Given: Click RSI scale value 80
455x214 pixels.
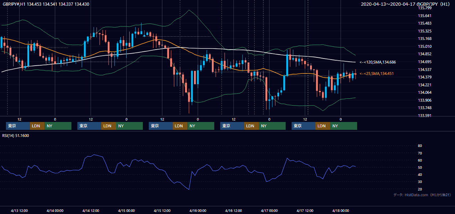Looking at the screenshot, I should coord(420,146).
